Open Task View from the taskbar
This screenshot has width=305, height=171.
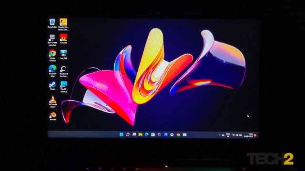pos(134,134)
